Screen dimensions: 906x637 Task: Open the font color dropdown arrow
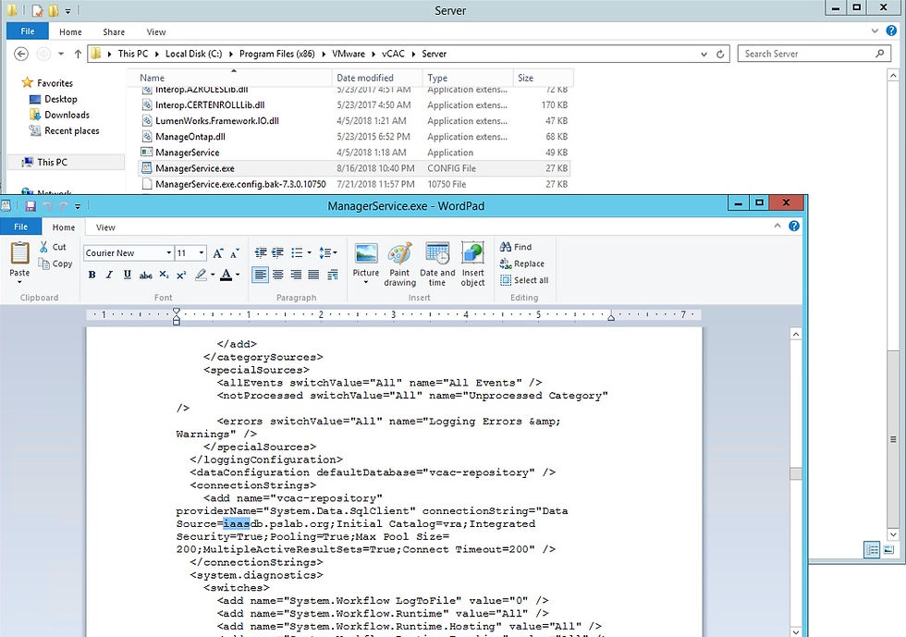238,276
